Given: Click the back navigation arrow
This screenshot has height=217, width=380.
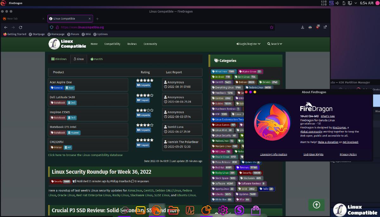Looking at the screenshot, I should tap(6, 27).
